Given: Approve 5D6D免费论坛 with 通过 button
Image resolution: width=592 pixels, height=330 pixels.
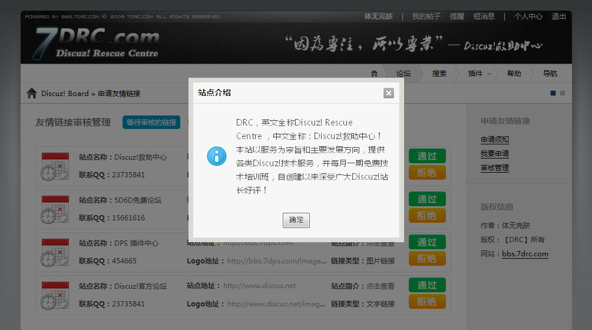Looking at the screenshot, I should 427,199.
